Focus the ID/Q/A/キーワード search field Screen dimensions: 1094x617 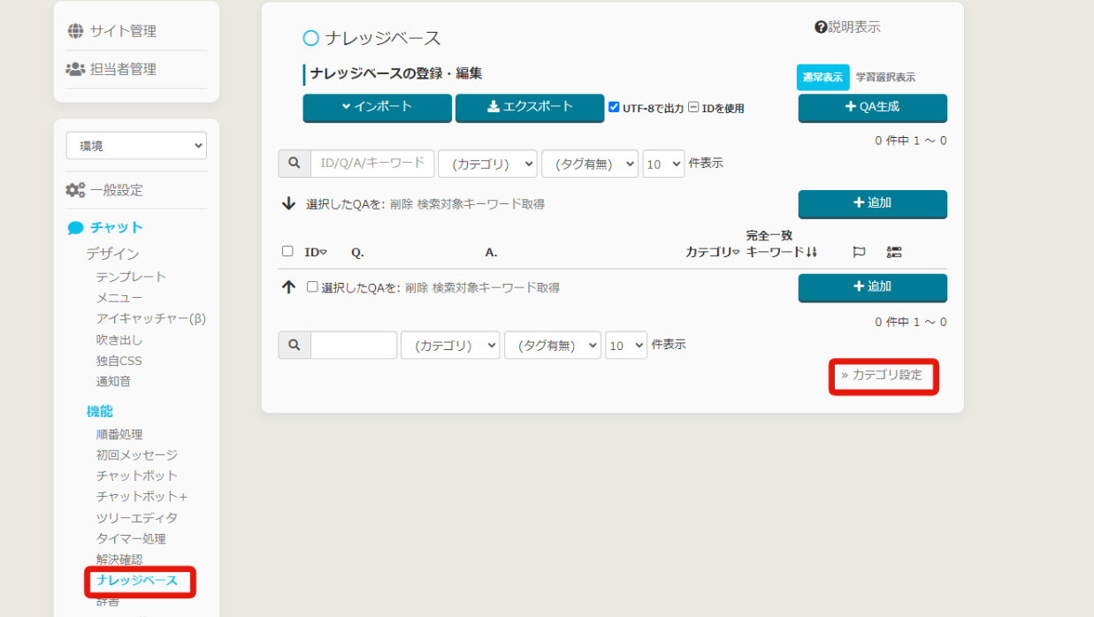(x=372, y=164)
